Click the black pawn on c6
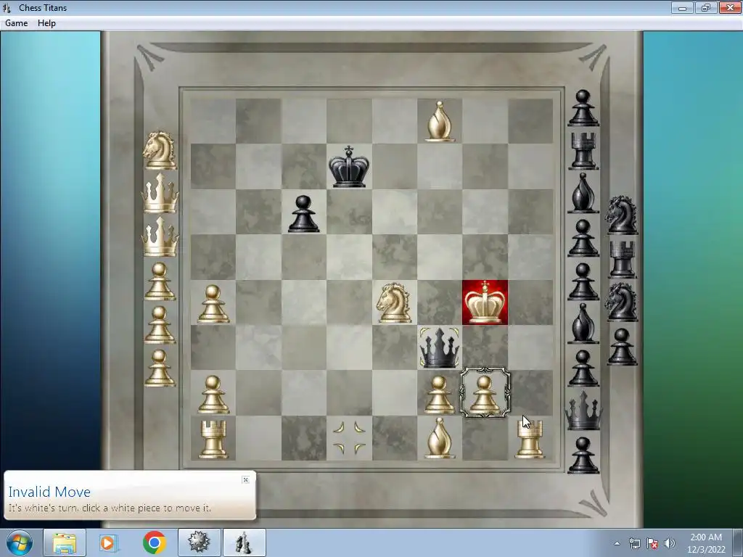This screenshot has width=743, height=557. point(303,214)
